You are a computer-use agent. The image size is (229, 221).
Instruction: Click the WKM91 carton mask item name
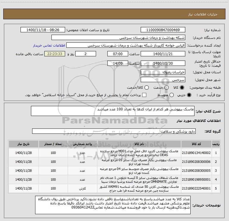pyautogui.click(x=139, y=188)
